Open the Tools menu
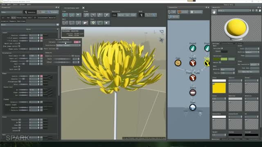Image resolution: width=262 pixels, height=147 pixels. tap(15, 4)
